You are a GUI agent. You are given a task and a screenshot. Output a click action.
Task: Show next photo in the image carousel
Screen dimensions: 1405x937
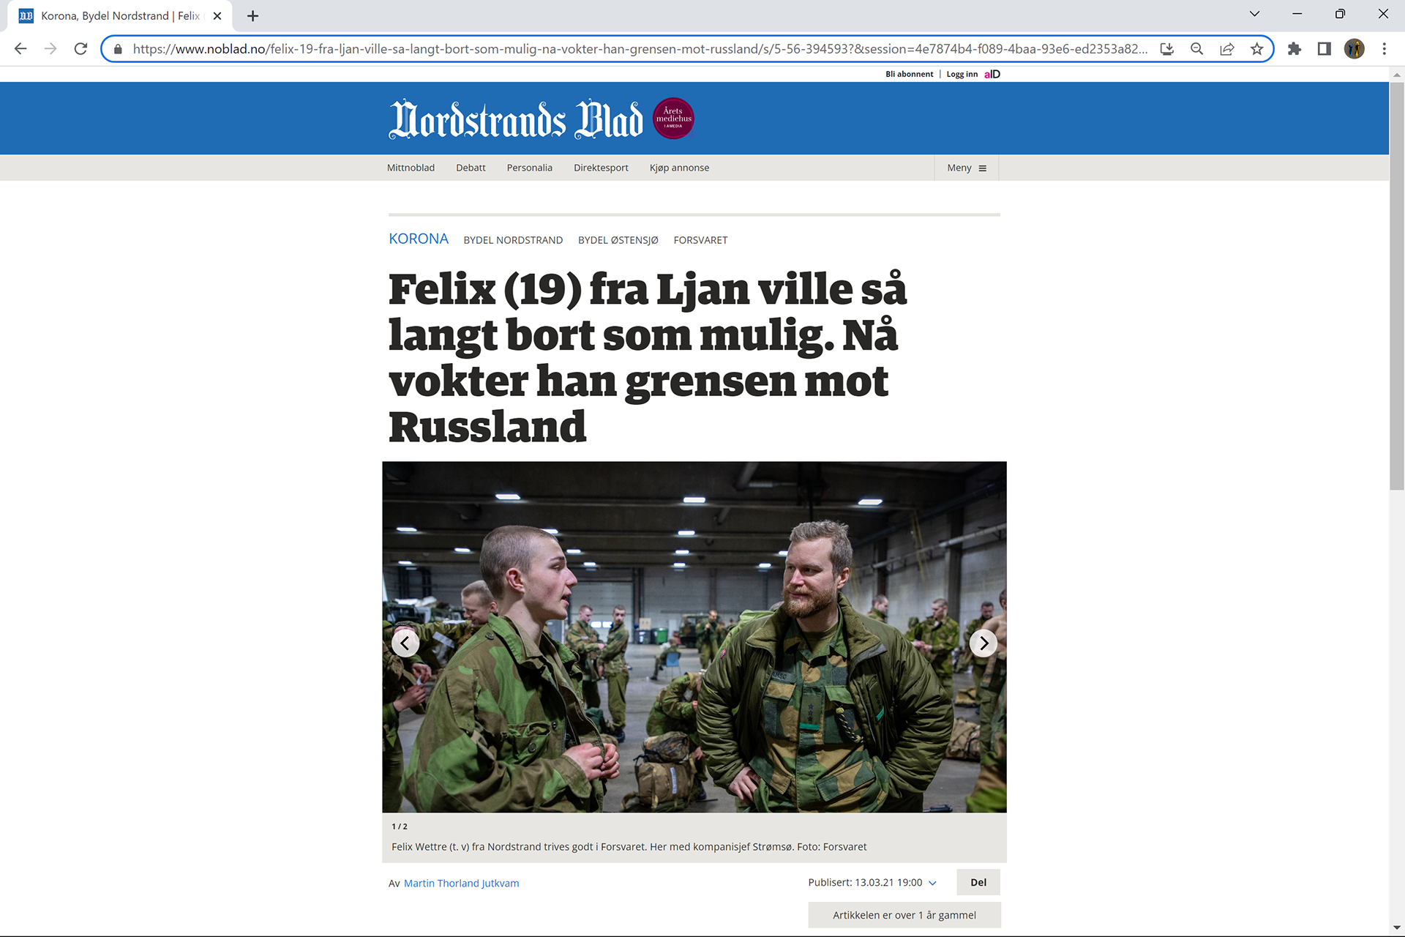coord(983,643)
